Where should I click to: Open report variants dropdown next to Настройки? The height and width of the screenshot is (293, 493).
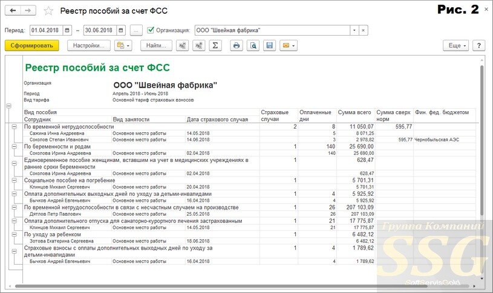[123, 45]
